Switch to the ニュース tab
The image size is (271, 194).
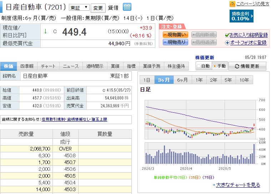pyautogui.click(x=71, y=66)
